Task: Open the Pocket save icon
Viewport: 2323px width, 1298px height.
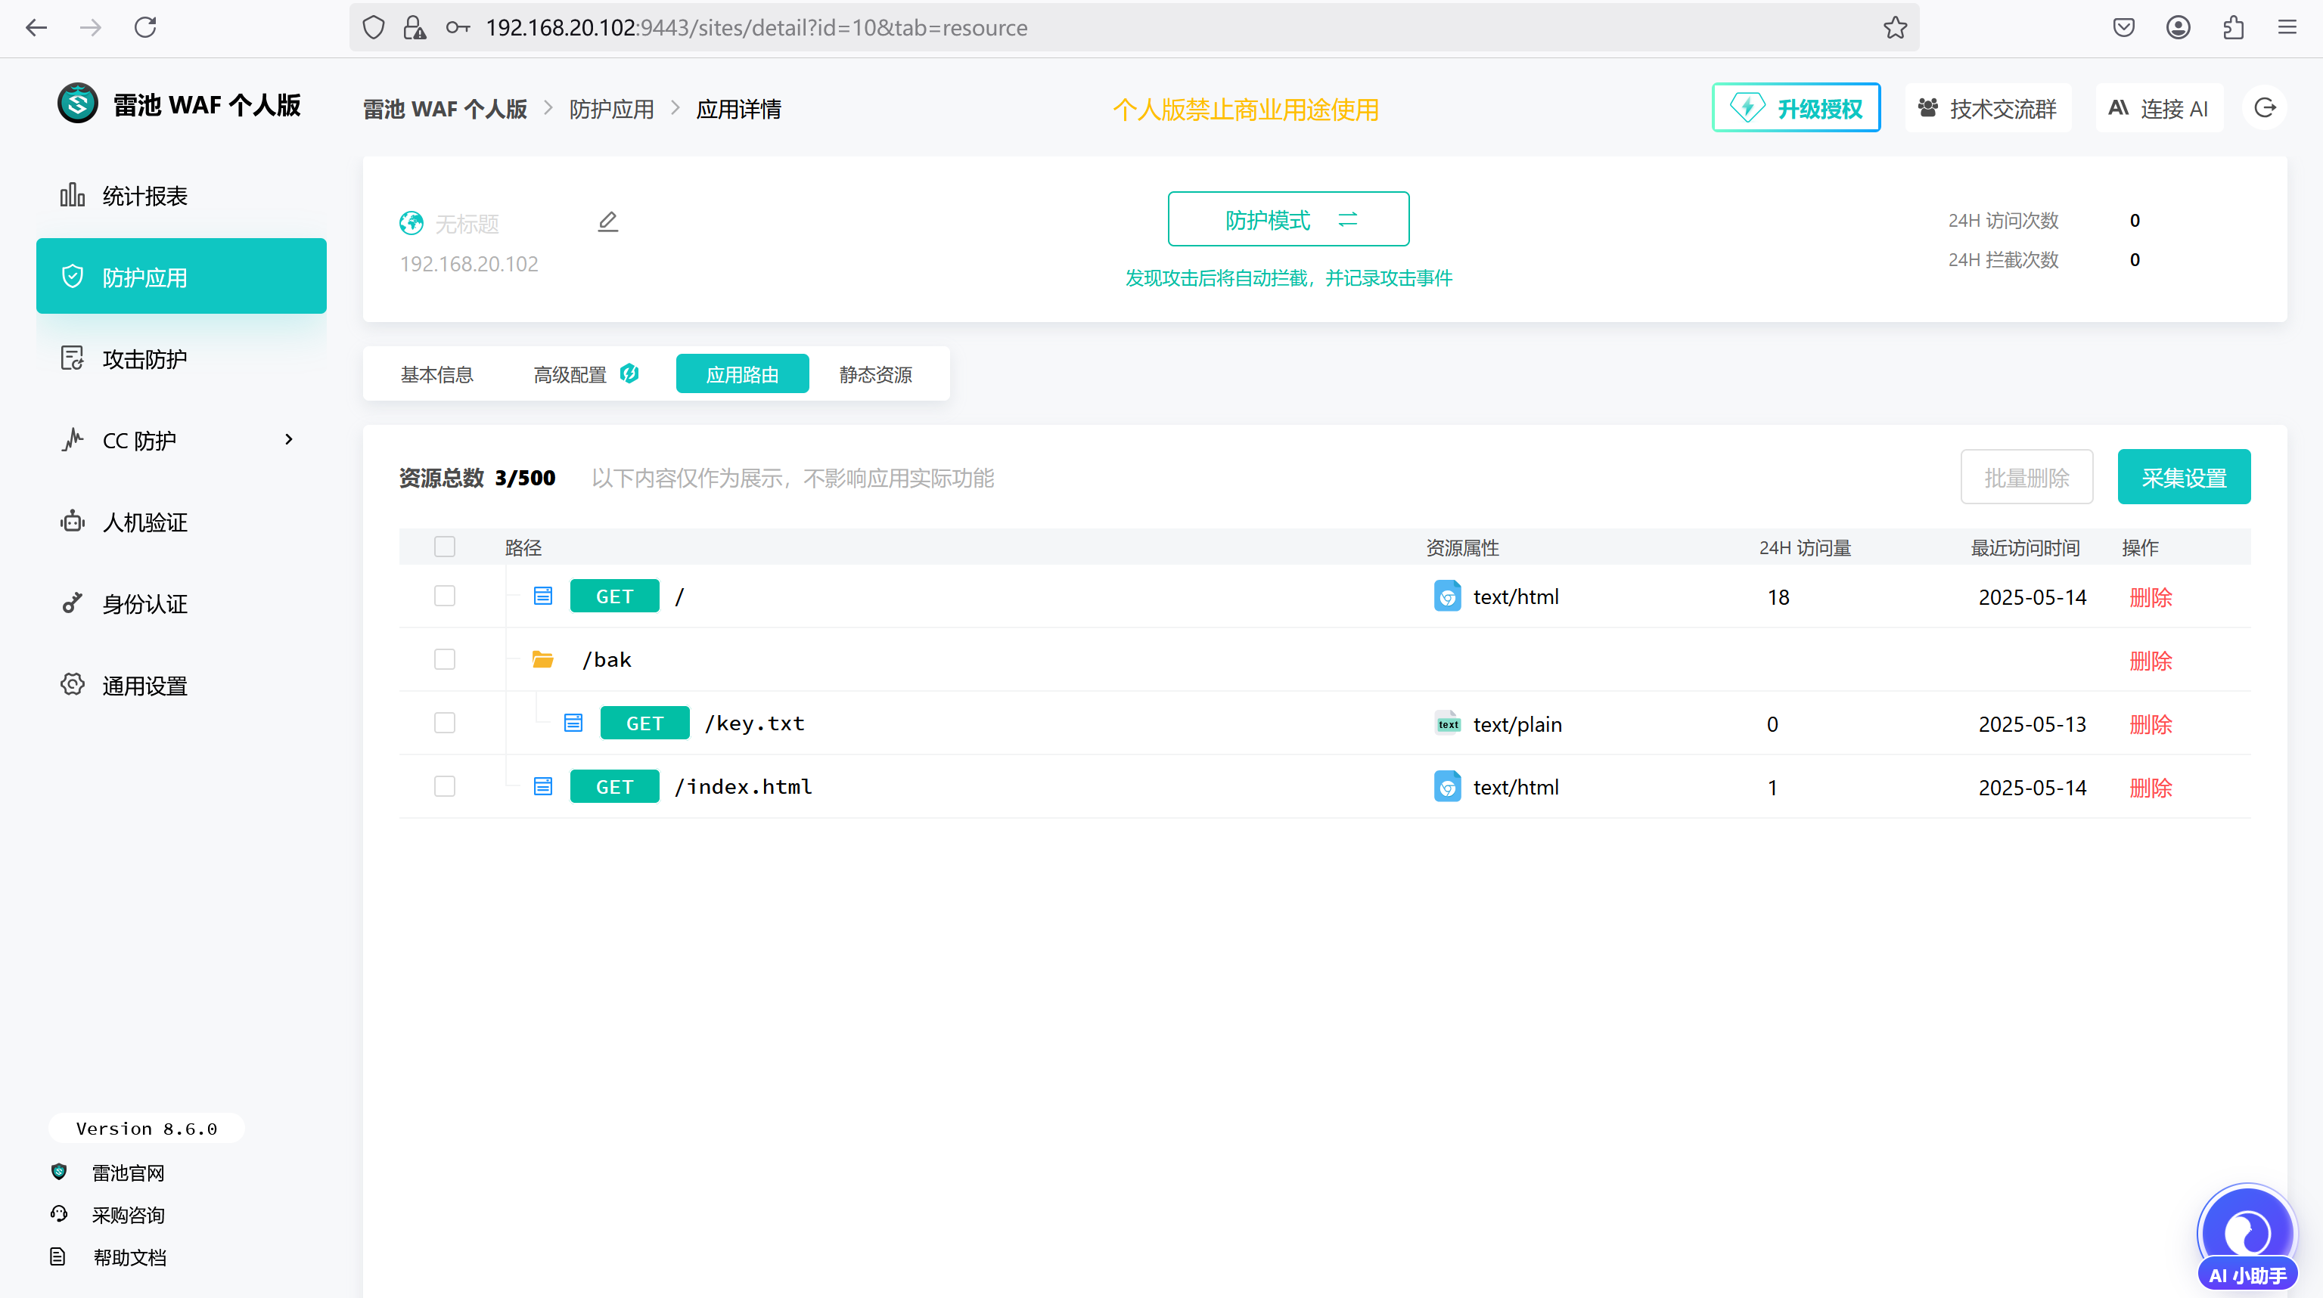Action: tap(2124, 27)
